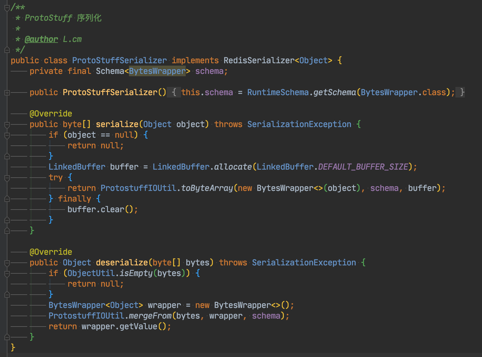Click the 'allocate' method call
The image size is (482, 357).
coord(233,167)
